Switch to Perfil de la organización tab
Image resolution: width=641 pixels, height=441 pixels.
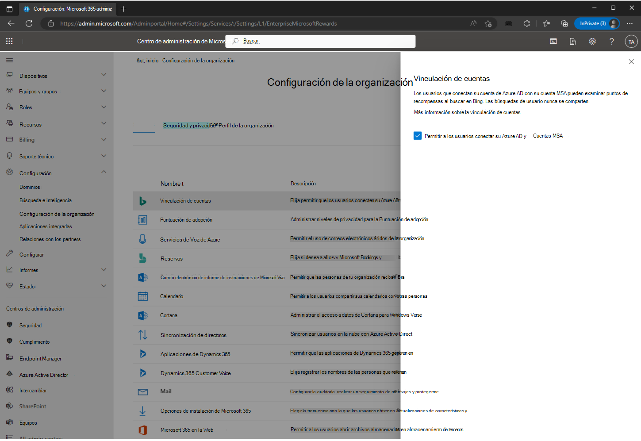pyautogui.click(x=246, y=126)
